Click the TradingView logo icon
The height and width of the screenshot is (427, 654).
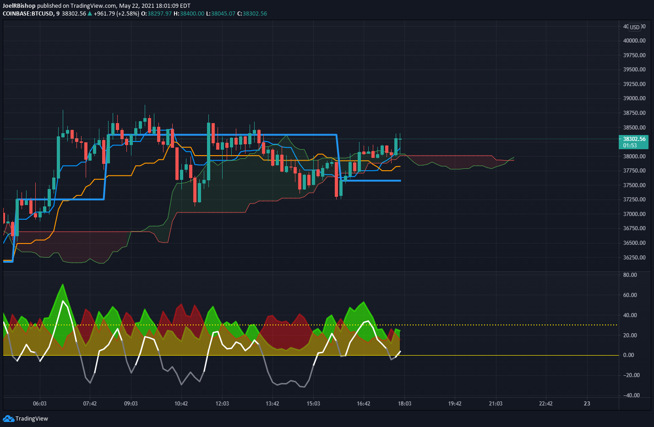(8, 418)
